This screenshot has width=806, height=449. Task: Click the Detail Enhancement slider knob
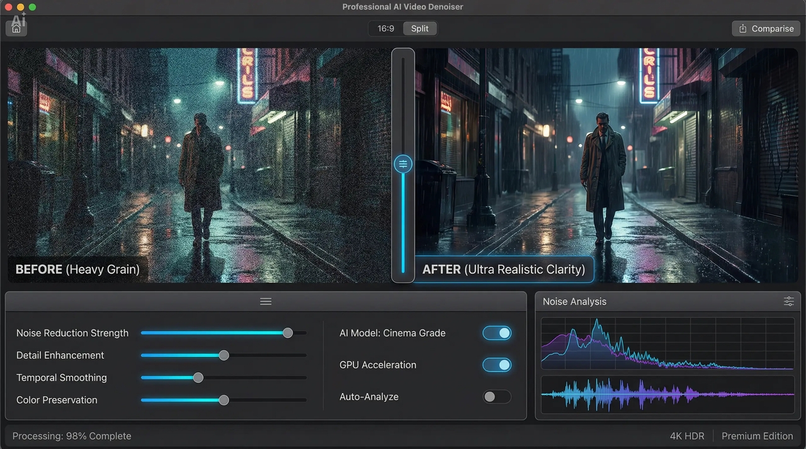tap(224, 355)
